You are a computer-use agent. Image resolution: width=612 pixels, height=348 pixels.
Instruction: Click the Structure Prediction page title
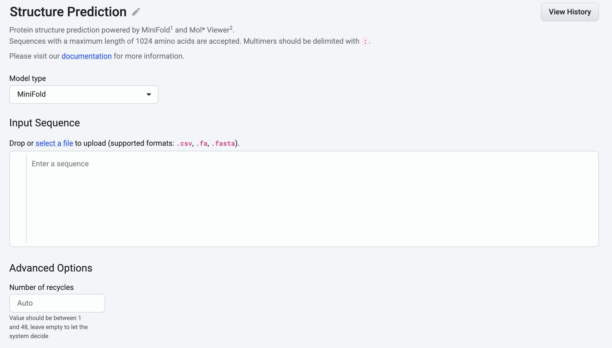tap(68, 12)
